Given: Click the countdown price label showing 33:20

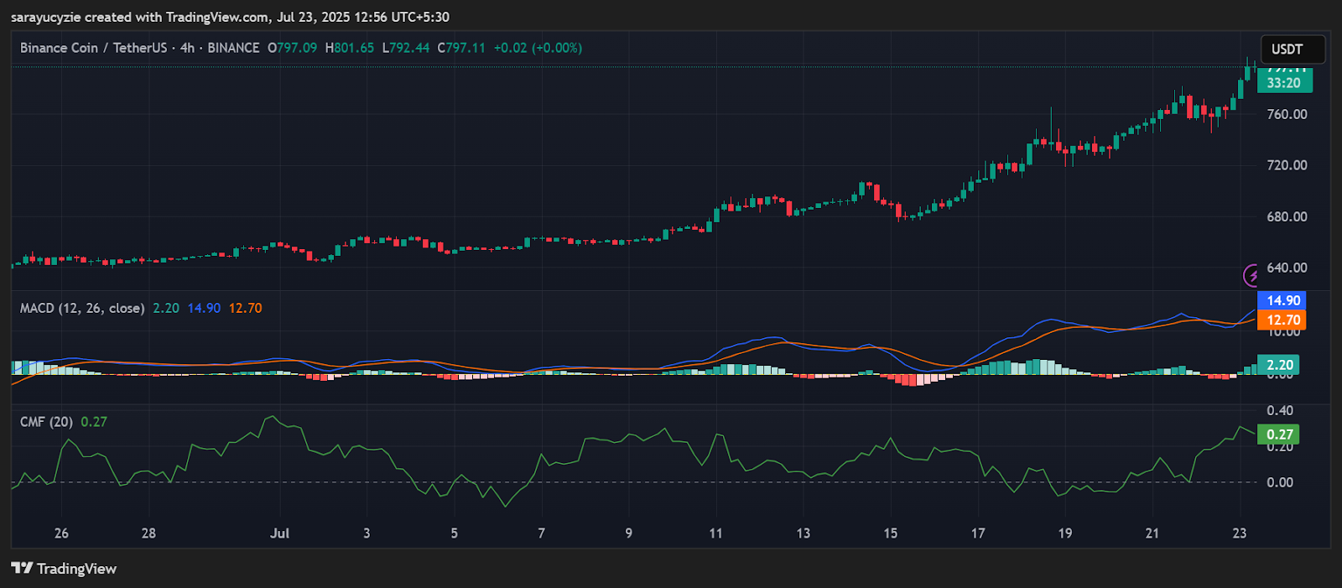Looking at the screenshot, I should [x=1284, y=82].
